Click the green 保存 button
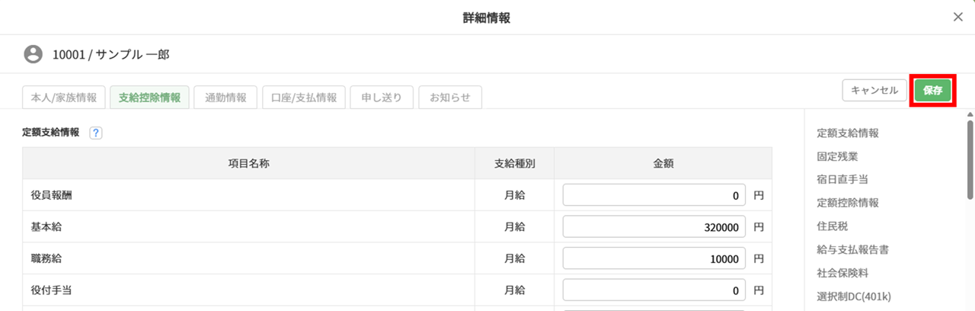The height and width of the screenshot is (311, 975). tap(932, 90)
